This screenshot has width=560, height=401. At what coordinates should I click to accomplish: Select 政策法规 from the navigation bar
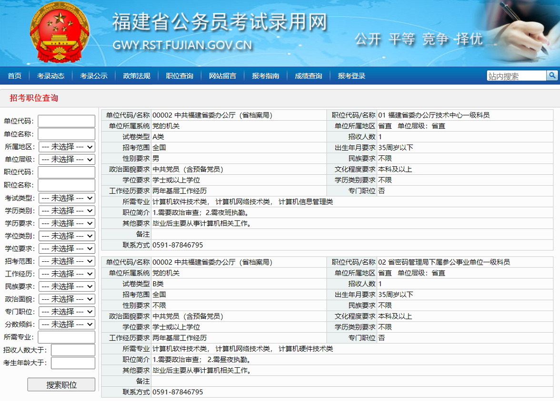pyautogui.click(x=136, y=76)
